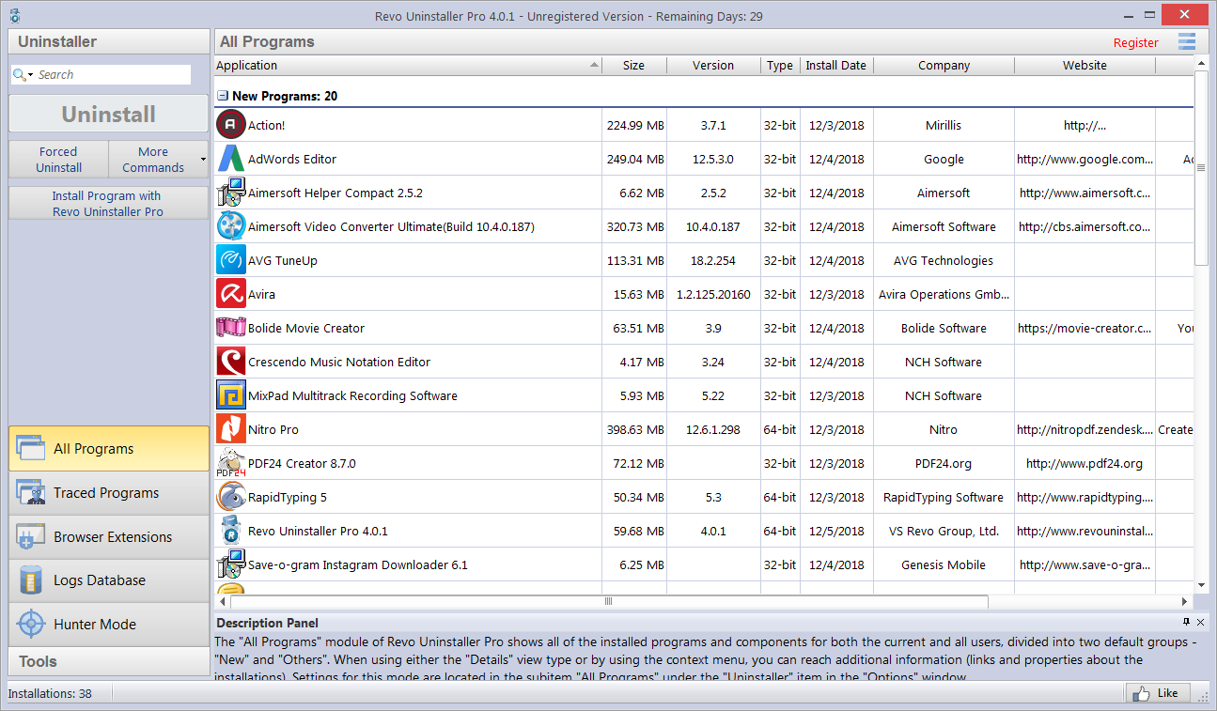
Task: Click inside the Search input field
Action: [x=103, y=73]
